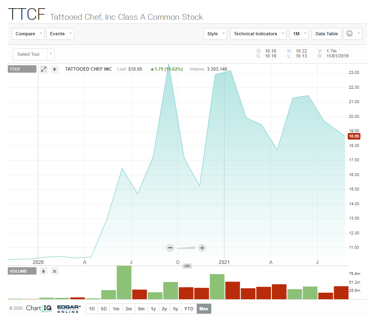Zoom out with the minus button
376x321 pixels.
click(170, 248)
